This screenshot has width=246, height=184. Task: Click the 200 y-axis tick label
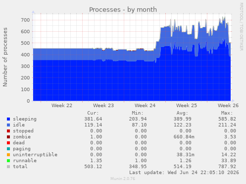pyautogui.click(x=25, y=78)
